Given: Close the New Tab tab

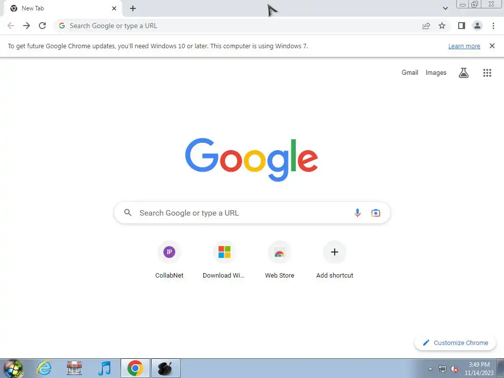Looking at the screenshot, I should (x=114, y=8).
